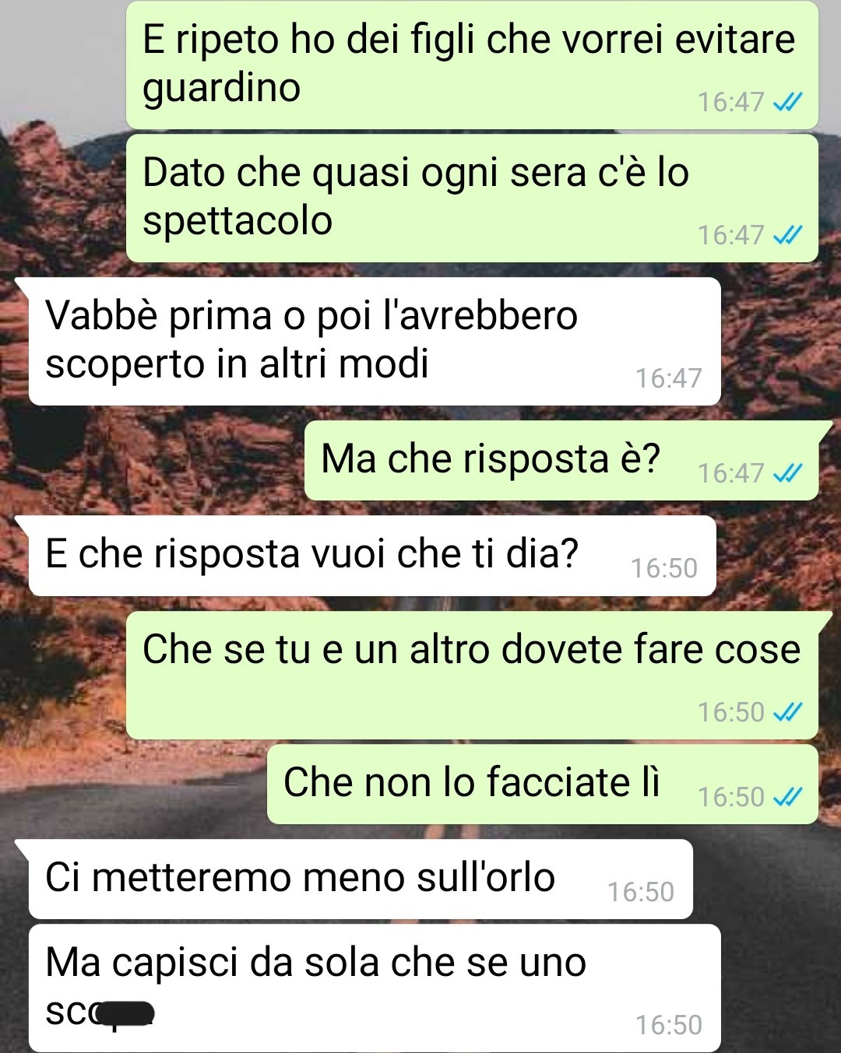Tap the 16:47 timestamp on 'Vabbè prima o poi' message
Viewport: 841px width, 1053px height.
coord(668,378)
